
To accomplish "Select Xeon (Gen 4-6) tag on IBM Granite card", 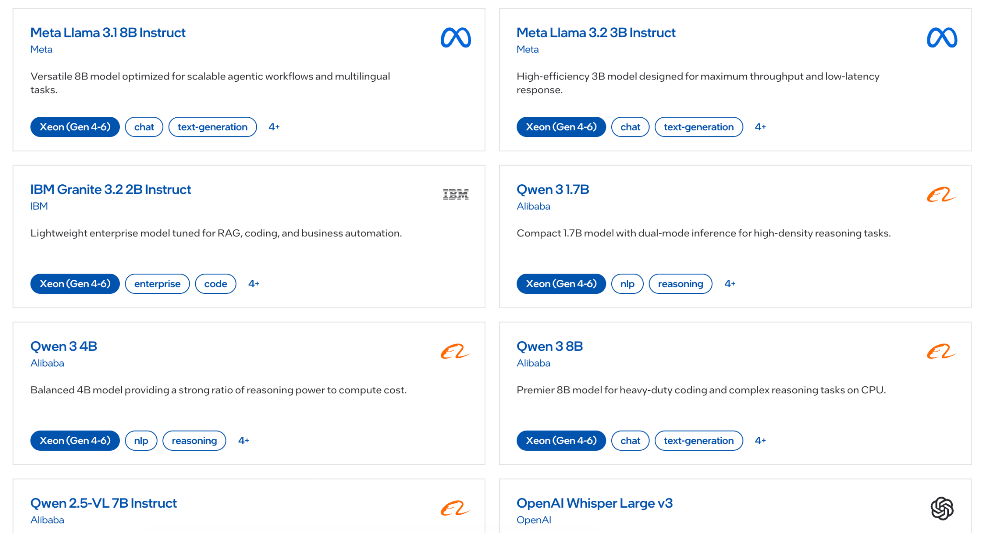I will pos(75,284).
